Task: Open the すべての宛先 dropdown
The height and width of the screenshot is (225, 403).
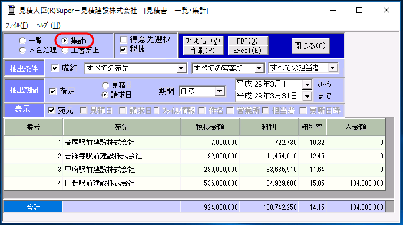Action: (181, 68)
